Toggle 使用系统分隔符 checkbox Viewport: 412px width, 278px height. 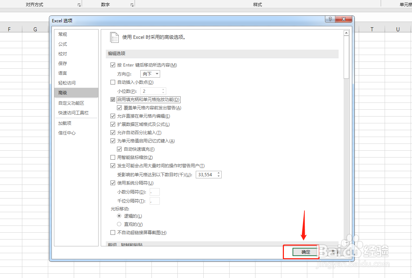[x=113, y=183]
